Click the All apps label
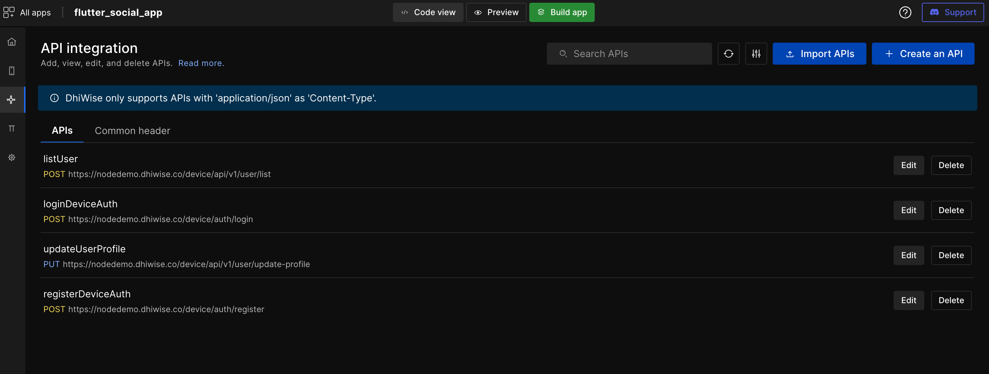 35,13
